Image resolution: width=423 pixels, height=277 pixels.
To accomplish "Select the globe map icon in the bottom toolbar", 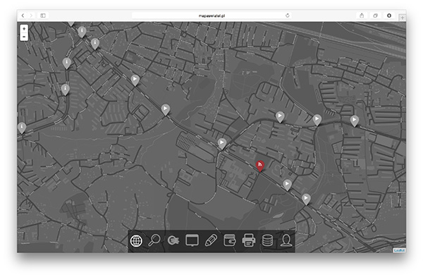I will point(136,240).
